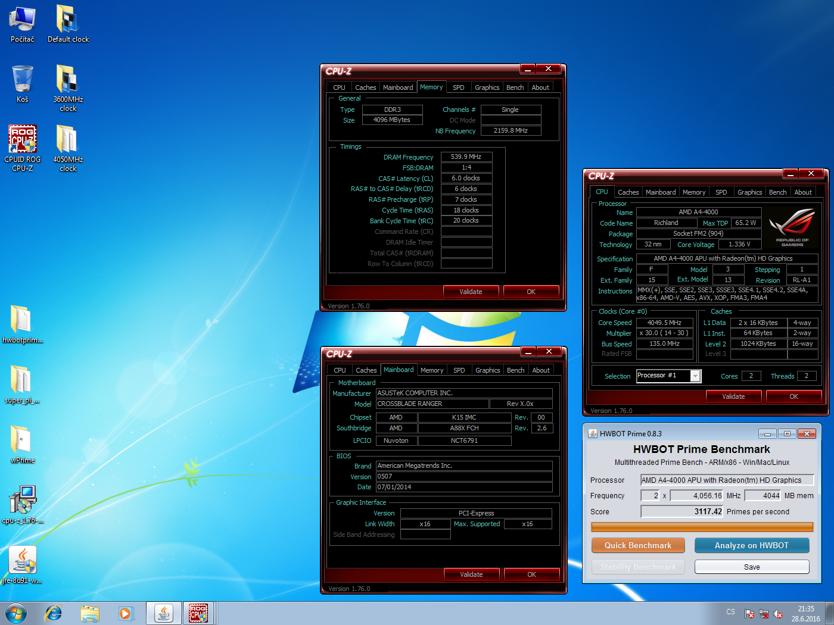Open the 4050MHz clock folder icon
The height and width of the screenshot is (625, 834).
[x=68, y=148]
